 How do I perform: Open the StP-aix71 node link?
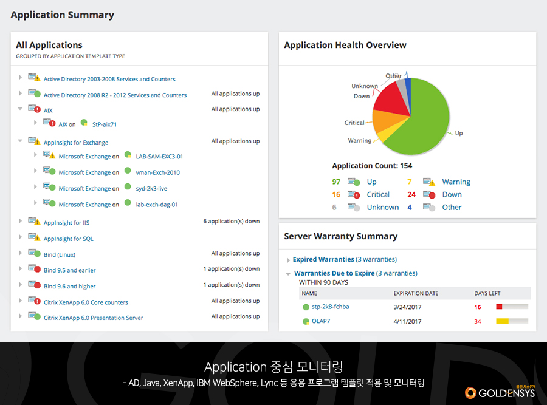(105, 124)
